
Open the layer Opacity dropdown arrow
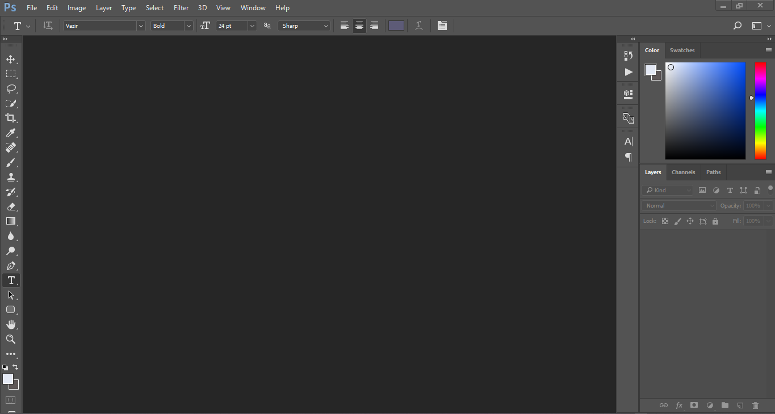[768, 206]
